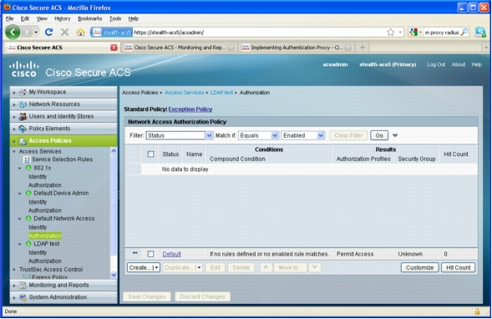Click the Access Services breadcrumb link
This screenshot has height=319, width=492.
[x=184, y=93]
